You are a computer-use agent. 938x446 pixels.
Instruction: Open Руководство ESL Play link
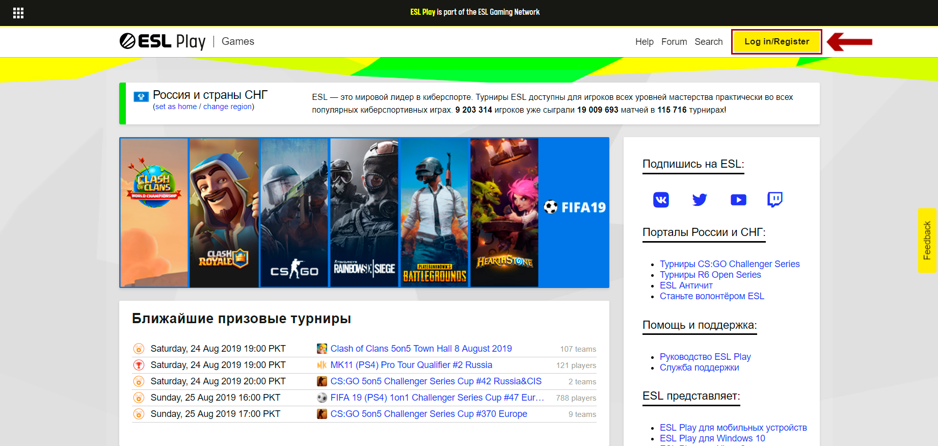705,357
